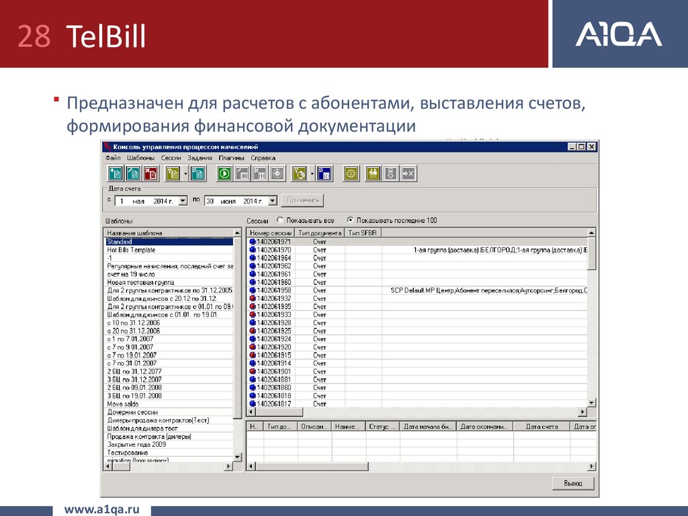688x516 pixels.
Task: Click the status icon of session 1402061817
Action: [253, 404]
